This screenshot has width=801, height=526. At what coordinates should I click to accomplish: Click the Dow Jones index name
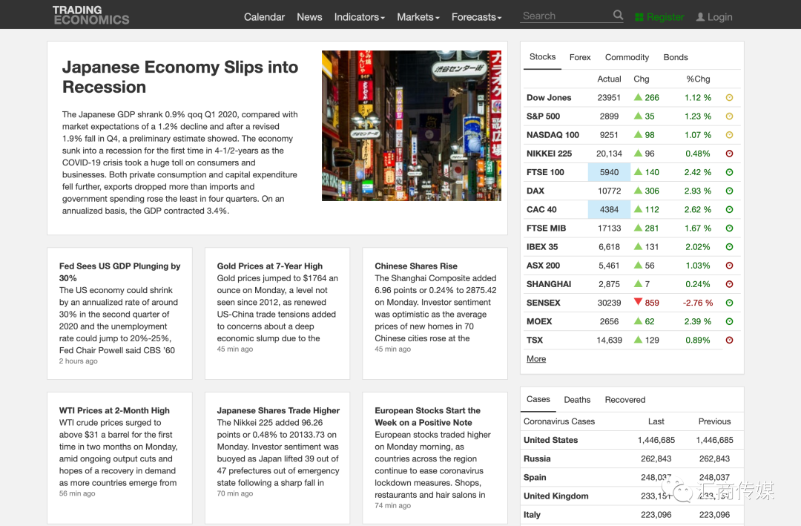click(549, 98)
